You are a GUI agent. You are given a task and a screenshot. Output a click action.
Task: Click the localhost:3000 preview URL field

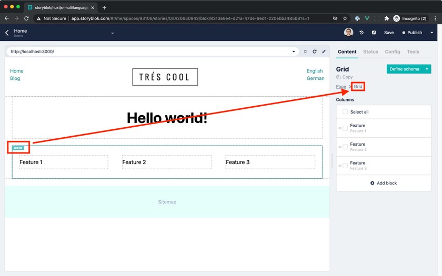point(152,52)
